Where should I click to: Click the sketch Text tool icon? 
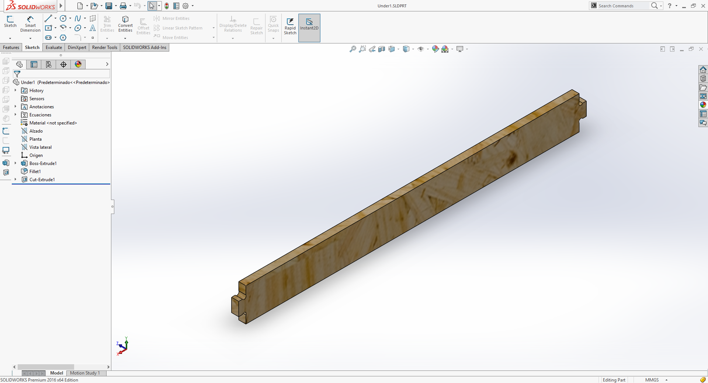click(93, 28)
